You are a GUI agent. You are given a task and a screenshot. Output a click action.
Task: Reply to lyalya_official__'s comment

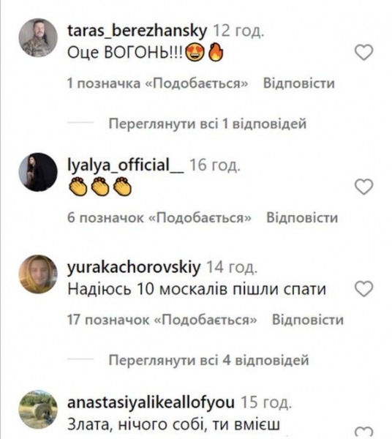302,217
